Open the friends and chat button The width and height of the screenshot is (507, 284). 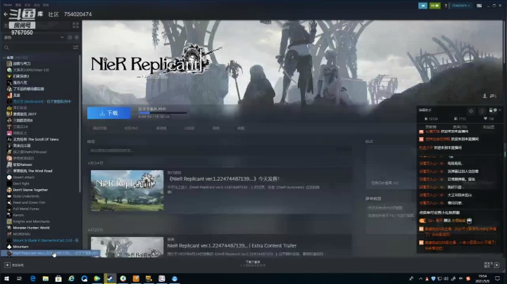click(x=492, y=265)
